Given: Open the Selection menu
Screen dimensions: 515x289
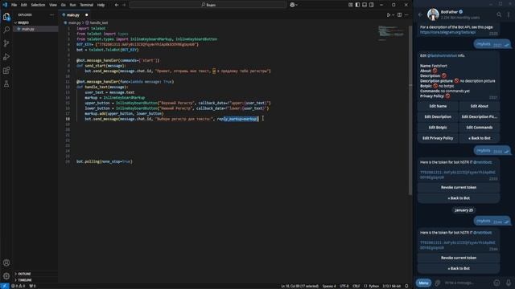Looking at the screenshot, I should 38,5.
